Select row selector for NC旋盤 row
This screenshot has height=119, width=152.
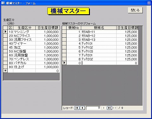tap(5, 51)
